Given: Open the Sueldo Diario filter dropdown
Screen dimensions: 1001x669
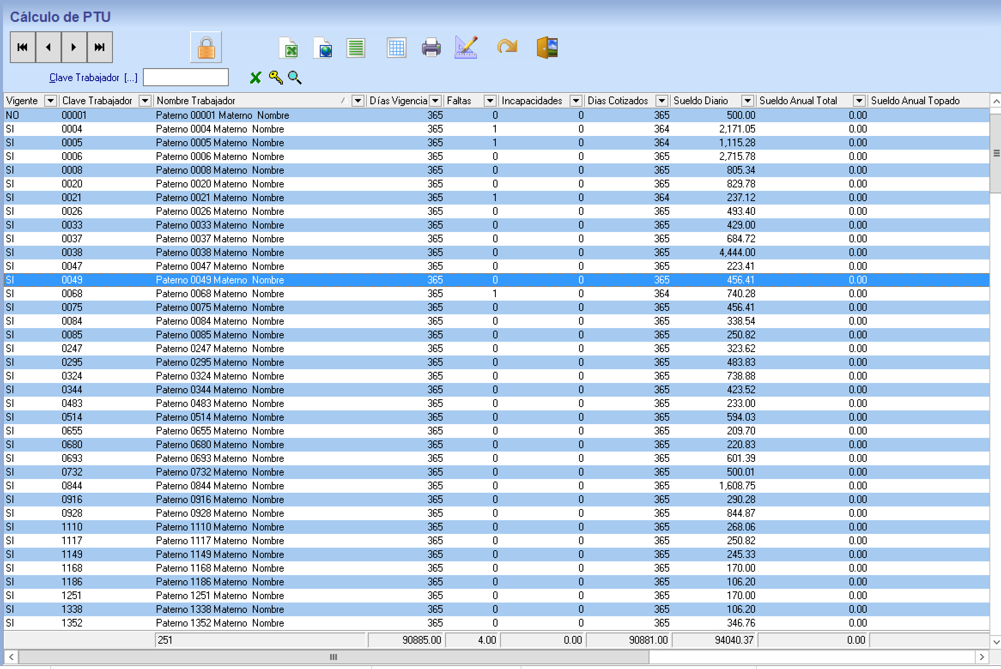Looking at the screenshot, I should pos(747,101).
